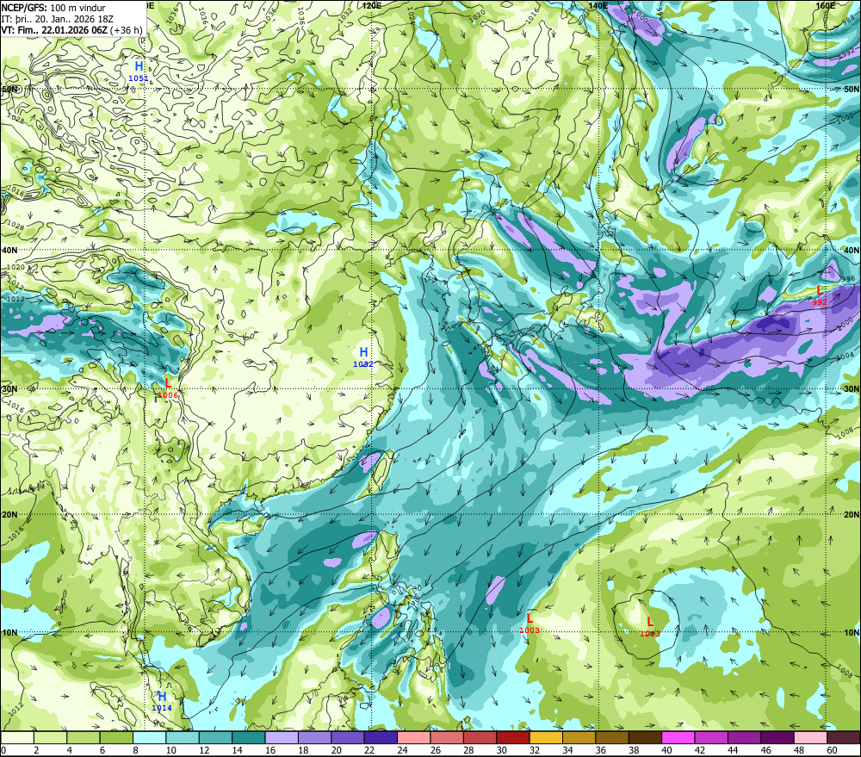This screenshot has width=861, height=757.
Task: Click the legend value label '40'
Action: click(666, 750)
